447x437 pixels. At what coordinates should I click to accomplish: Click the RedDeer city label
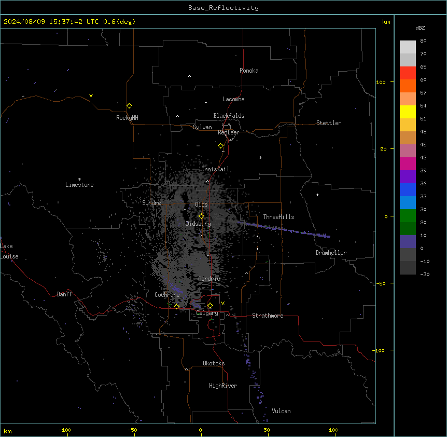(x=228, y=132)
